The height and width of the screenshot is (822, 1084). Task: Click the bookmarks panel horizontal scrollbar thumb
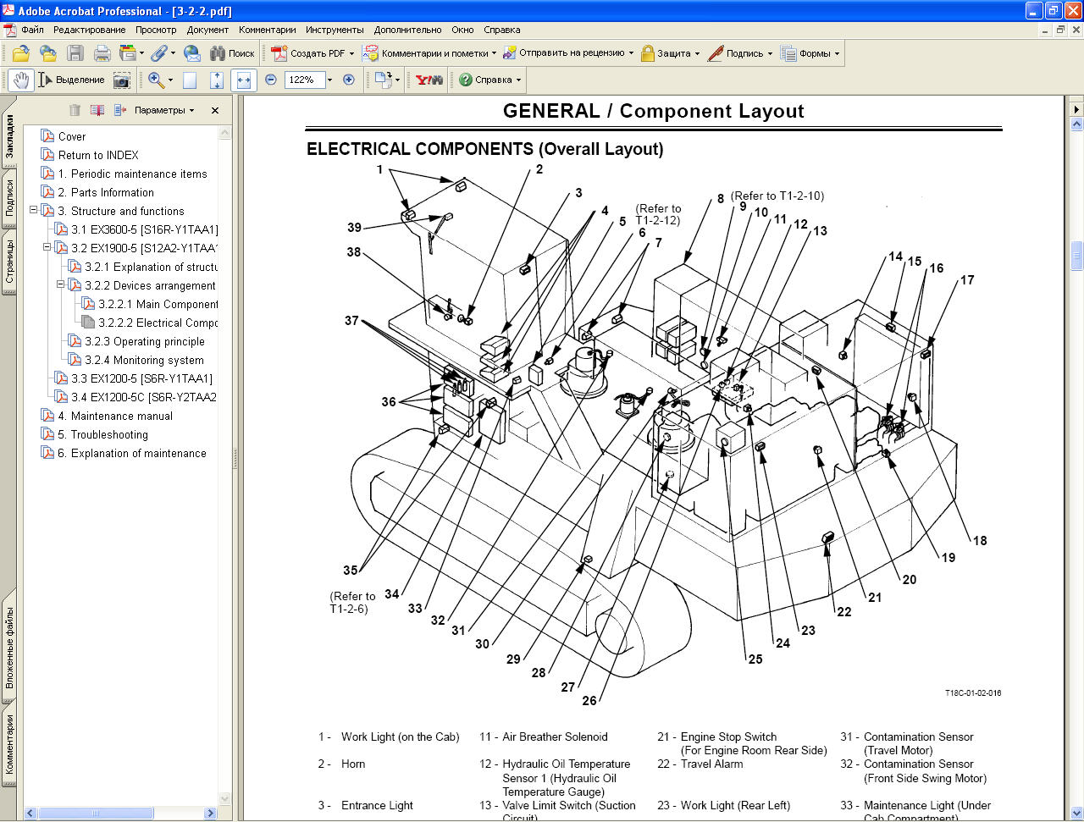point(96,813)
